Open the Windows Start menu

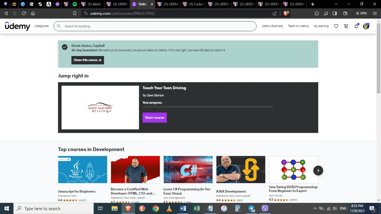[x=7, y=208]
